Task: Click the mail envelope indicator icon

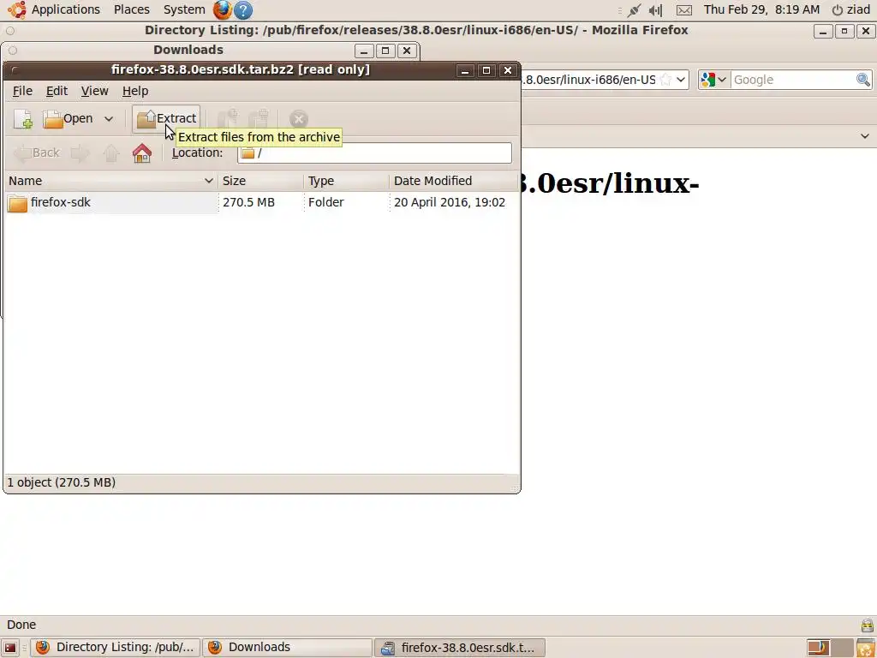Action: (x=684, y=10)
